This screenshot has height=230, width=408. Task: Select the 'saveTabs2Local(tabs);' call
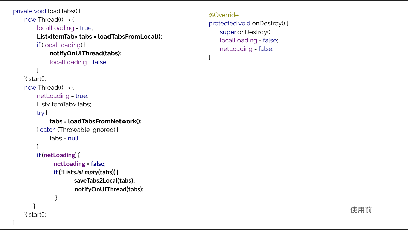click(x=104, y=181)
